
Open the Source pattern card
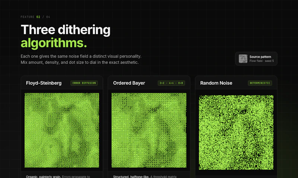click(x=256, y=59)
